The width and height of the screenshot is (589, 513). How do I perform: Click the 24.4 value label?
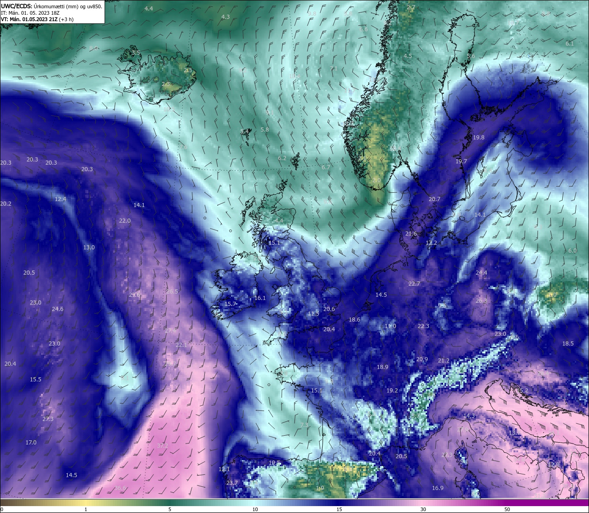[x=481, y=272]
